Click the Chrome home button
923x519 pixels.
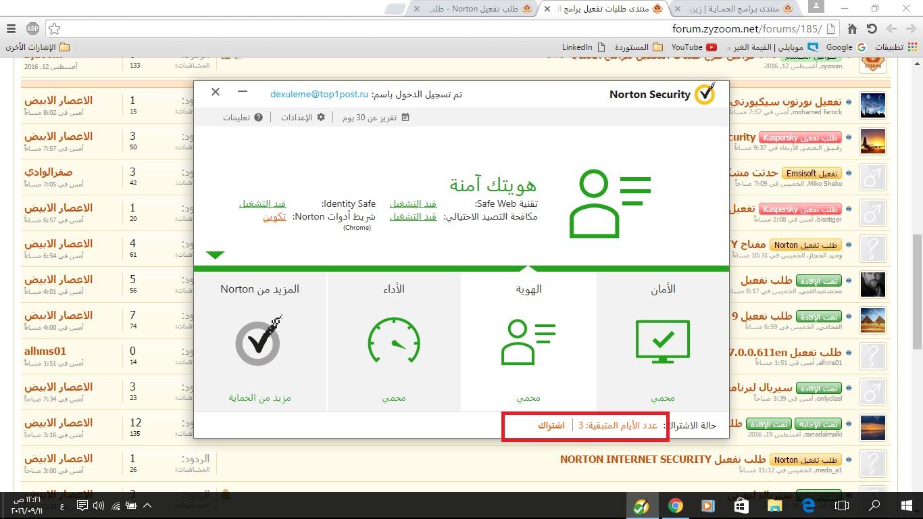coord(852,29)
